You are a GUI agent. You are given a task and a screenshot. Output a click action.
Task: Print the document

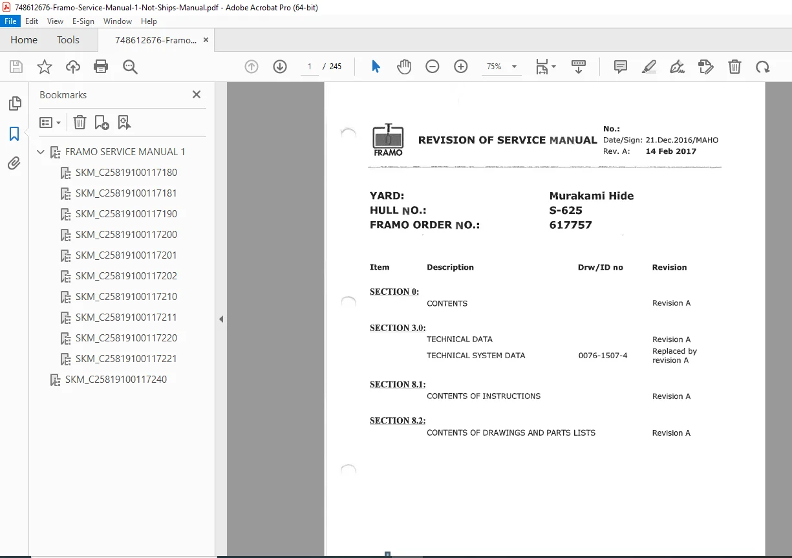point(101,67)
